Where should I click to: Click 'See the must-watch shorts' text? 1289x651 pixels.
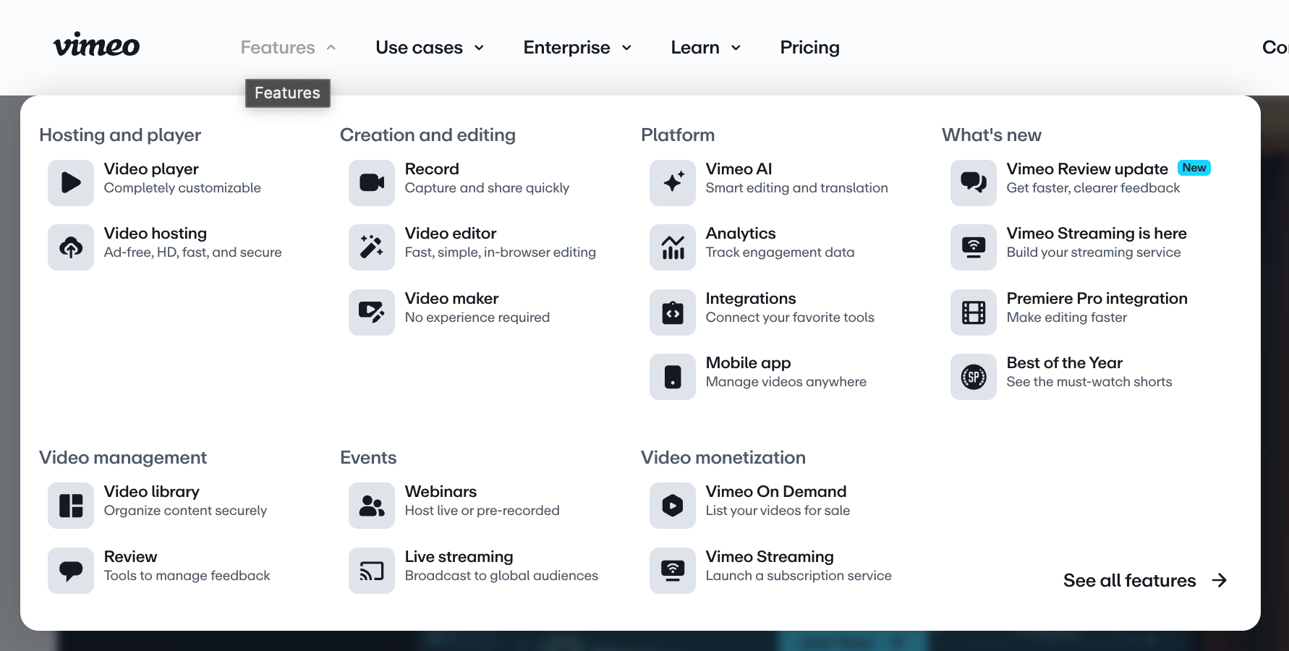(x=1089, y=382)
